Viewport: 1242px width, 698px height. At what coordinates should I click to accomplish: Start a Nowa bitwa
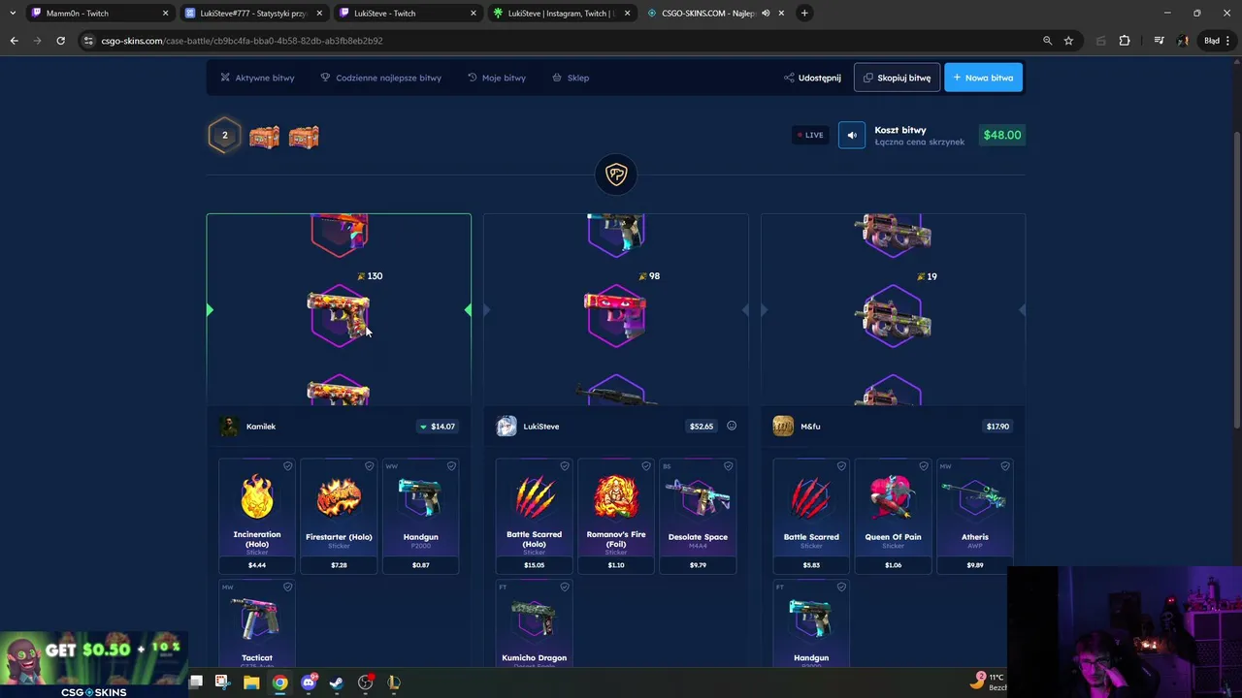pyautogui.click(x=983, y=78)
